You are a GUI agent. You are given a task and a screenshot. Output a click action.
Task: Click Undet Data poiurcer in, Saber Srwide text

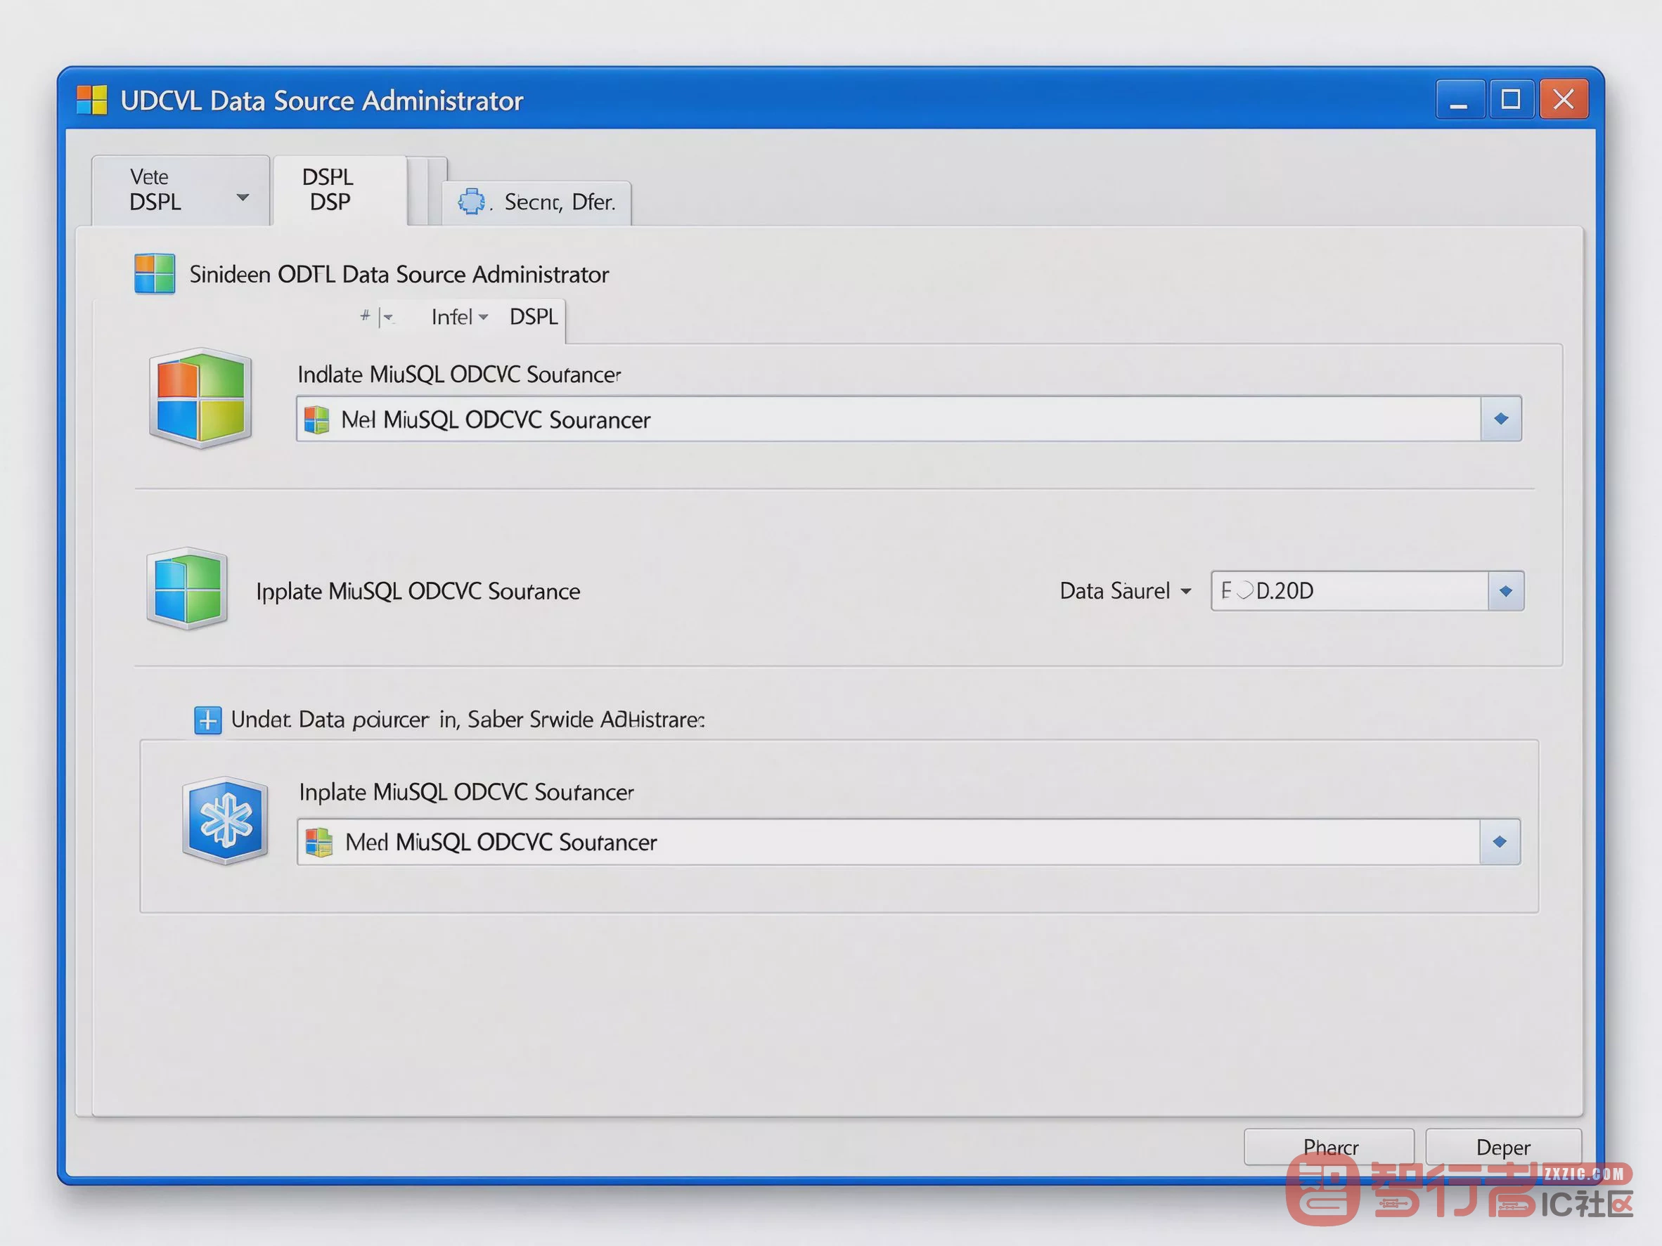point(468,720)
